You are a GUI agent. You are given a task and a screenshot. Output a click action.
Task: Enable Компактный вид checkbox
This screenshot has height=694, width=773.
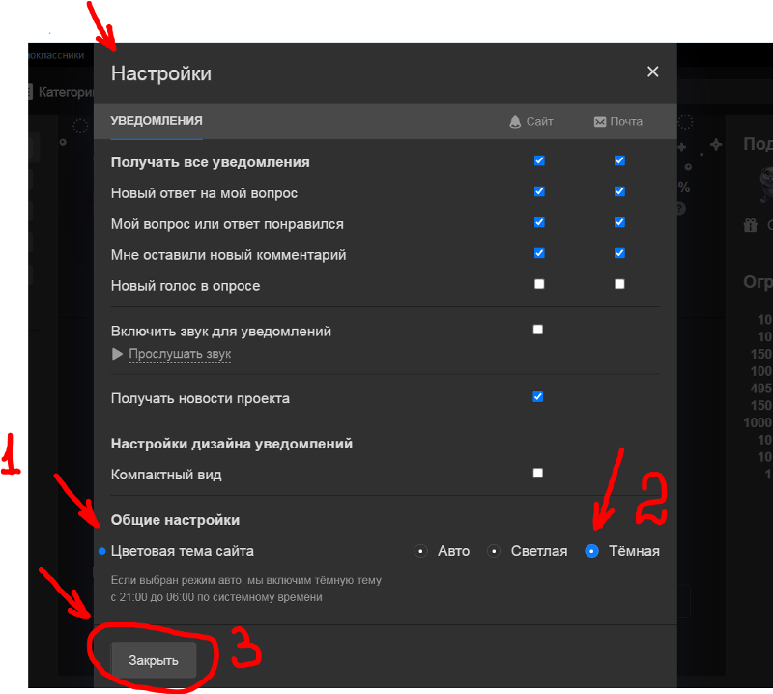[538, 473]
